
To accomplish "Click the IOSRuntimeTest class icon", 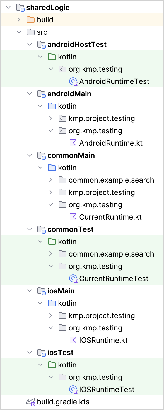I will point(73,390).
